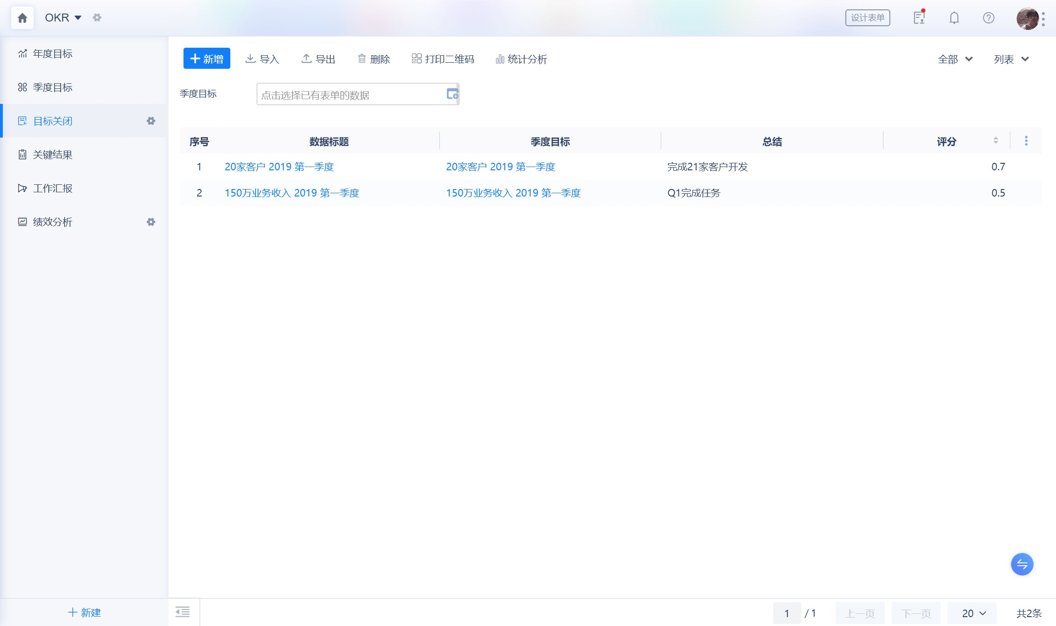The height and width of the screenshot is (626, 1056).
Task: Click the 新增 button
Action: (x=206, y=58)
